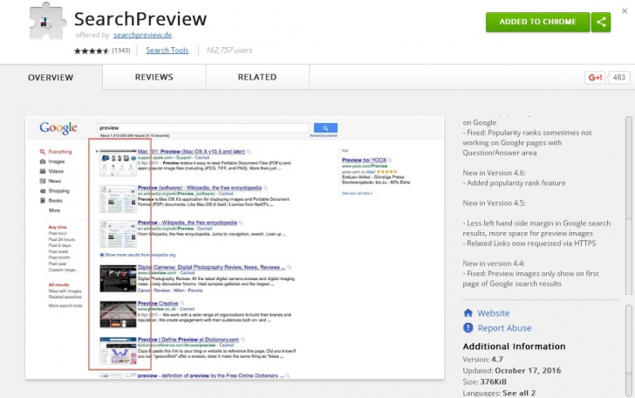Click 'Related Links now requested via HTTPS' line

pyautogui.click(x=529, y=244)
